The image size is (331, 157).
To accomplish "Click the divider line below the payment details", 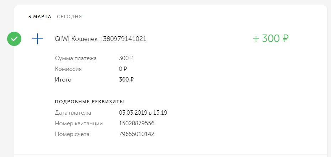I will point(171,154).
